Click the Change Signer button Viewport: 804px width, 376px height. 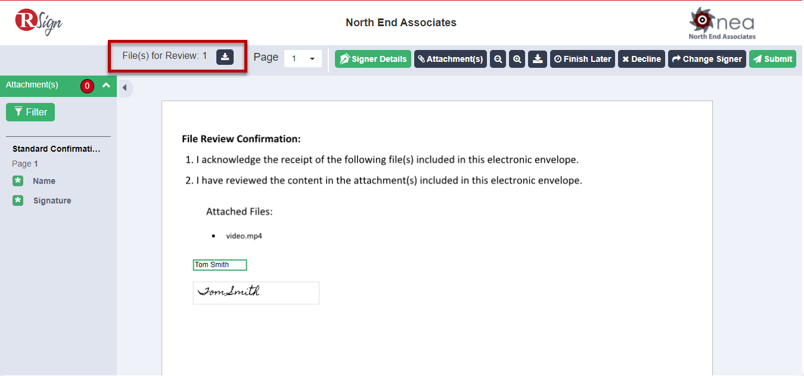(x=707, y=59)
